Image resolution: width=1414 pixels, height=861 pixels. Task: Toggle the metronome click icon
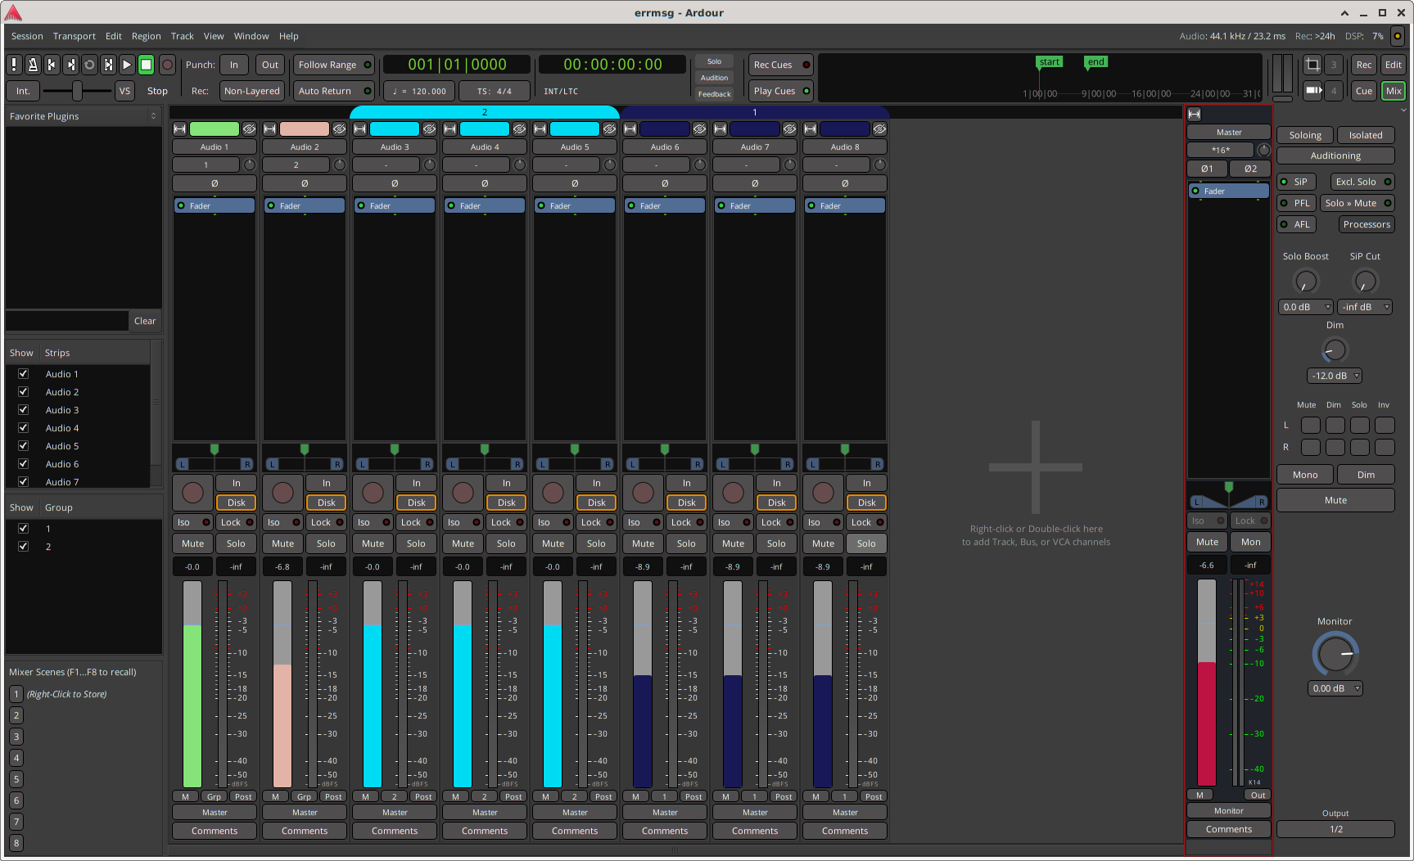coord(33,65)
